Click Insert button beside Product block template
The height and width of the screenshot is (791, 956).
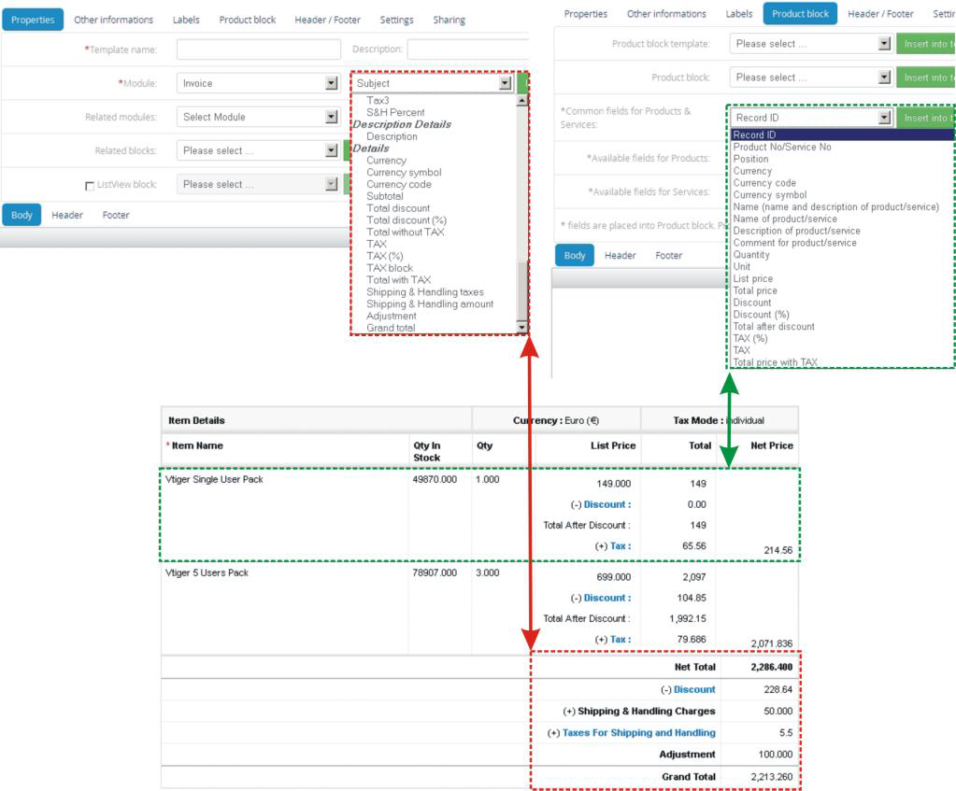click(x=925, y=43)
